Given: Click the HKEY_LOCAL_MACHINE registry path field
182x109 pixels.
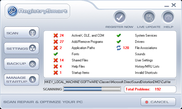Looking at the screenshot, I should pos(110,82).
